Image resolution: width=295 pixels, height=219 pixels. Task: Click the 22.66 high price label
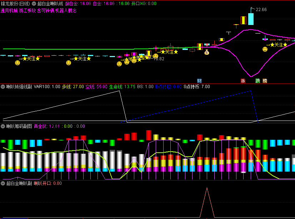tap(261, 10)
